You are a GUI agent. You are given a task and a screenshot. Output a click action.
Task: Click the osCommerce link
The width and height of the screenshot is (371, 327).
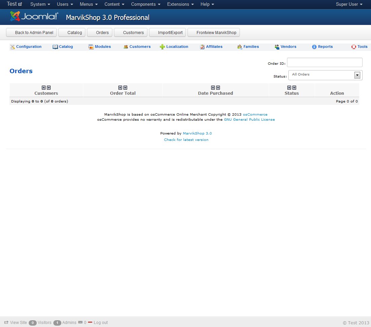click(255, 114)
